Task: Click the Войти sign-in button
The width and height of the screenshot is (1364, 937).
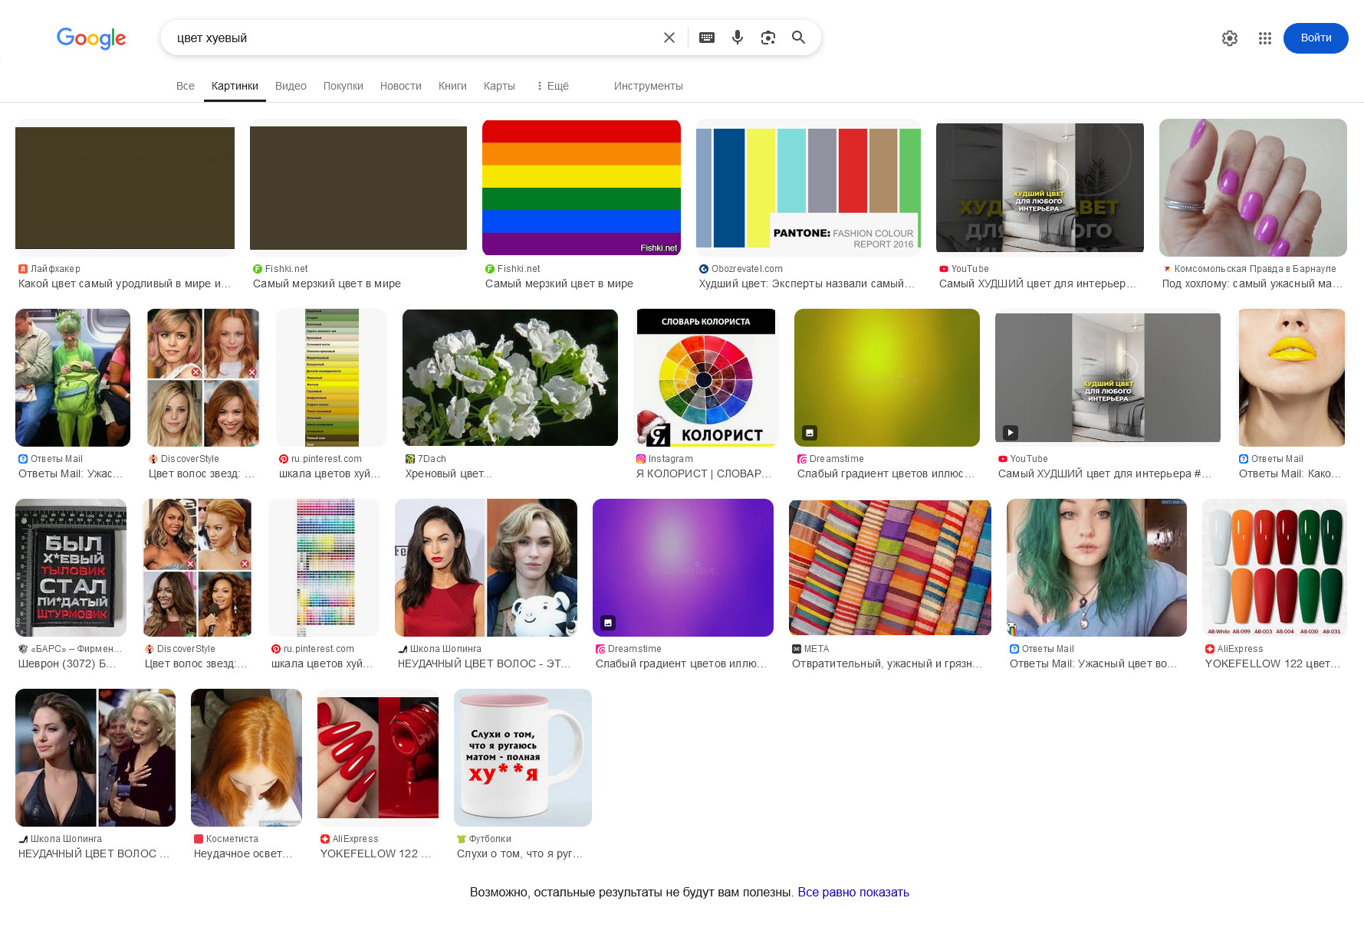Action: 1316,38
